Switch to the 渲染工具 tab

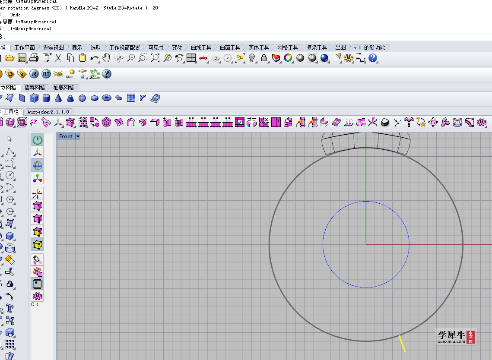[x=317, y=47]
